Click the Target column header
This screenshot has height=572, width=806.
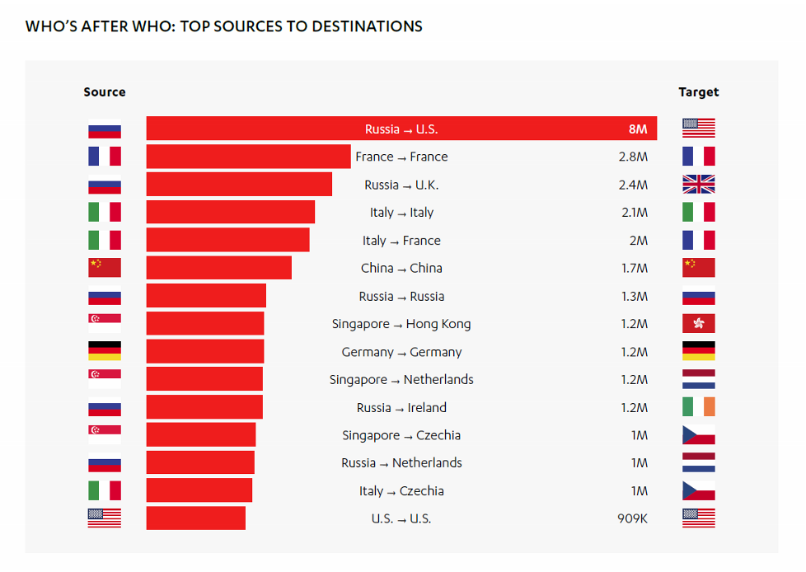(698, 92)
